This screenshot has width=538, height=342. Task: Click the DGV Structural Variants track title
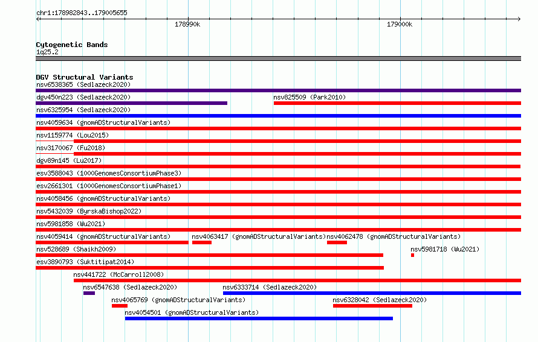(x=85, y=77)
